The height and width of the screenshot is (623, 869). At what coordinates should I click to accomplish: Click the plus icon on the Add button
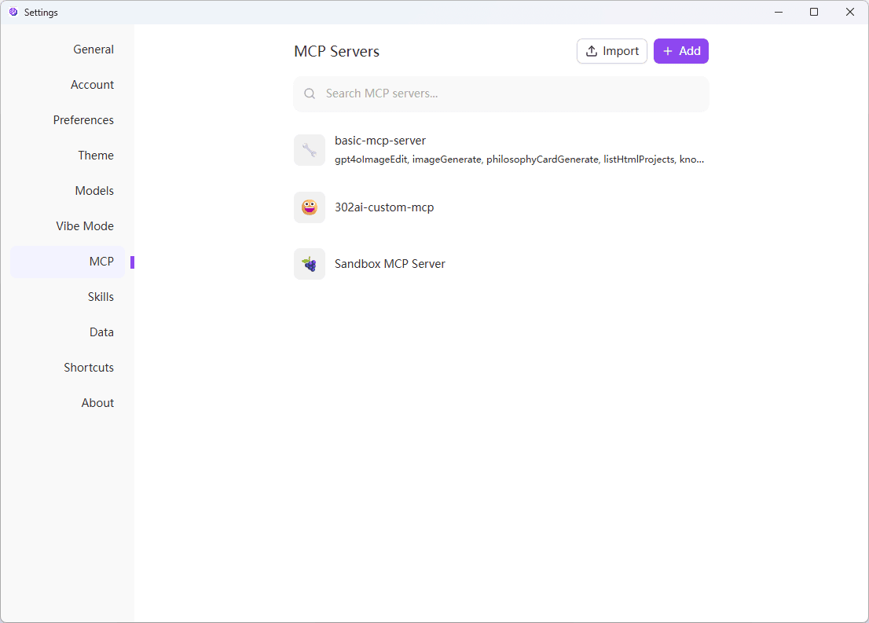pos(667,50)
